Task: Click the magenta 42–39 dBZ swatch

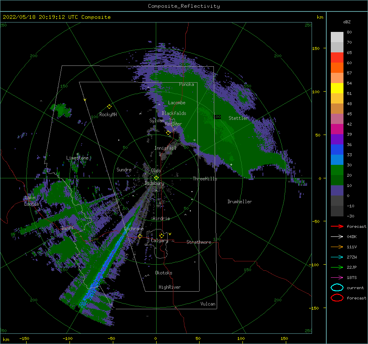Action: pyautogui.click(x=337, y=129)
